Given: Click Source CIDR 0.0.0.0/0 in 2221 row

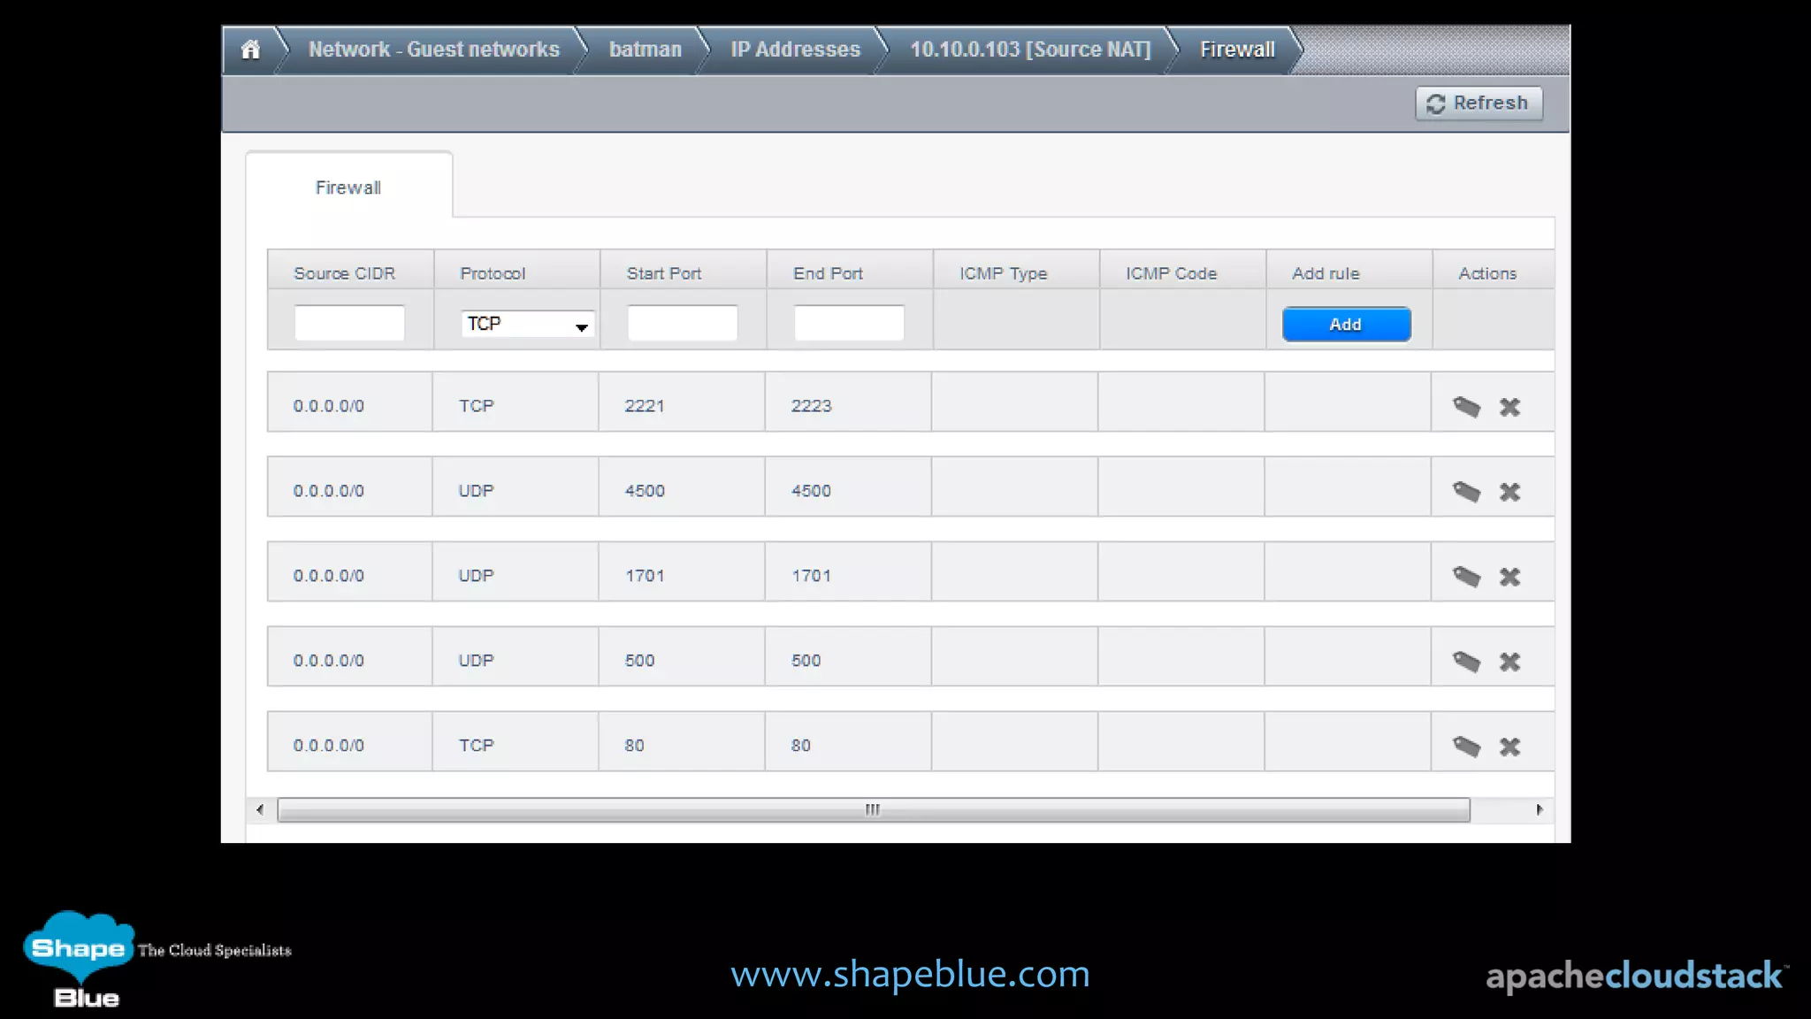Looking at the screenshot, I should click(x=328, y=406).
